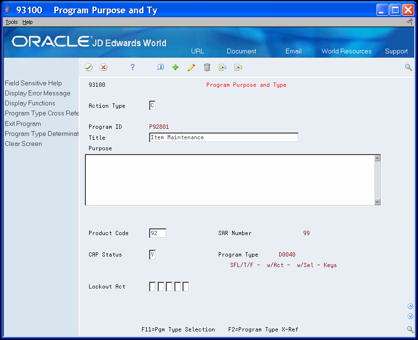Click the CAP Status field
The height and width of the screenshot is (340, 418).
pos(152,255)
